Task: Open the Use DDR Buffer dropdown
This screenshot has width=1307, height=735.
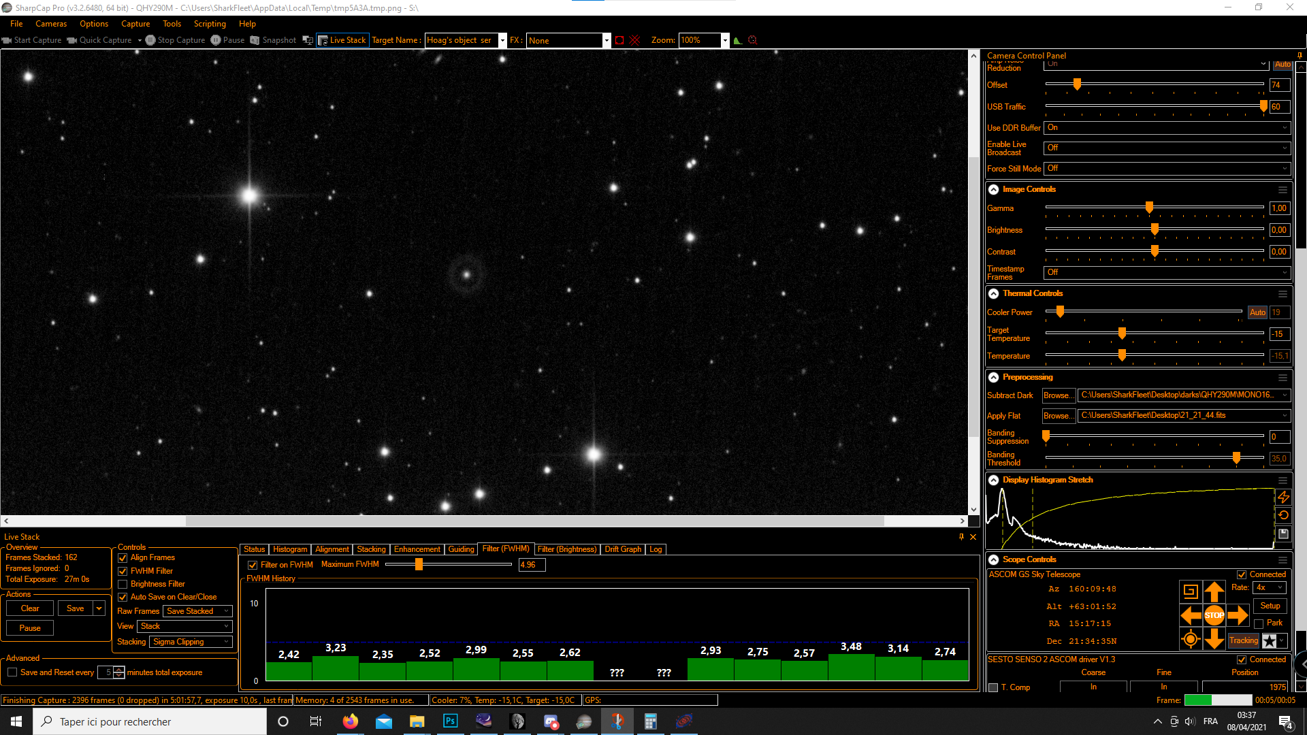Action: tap(1167, 128)
